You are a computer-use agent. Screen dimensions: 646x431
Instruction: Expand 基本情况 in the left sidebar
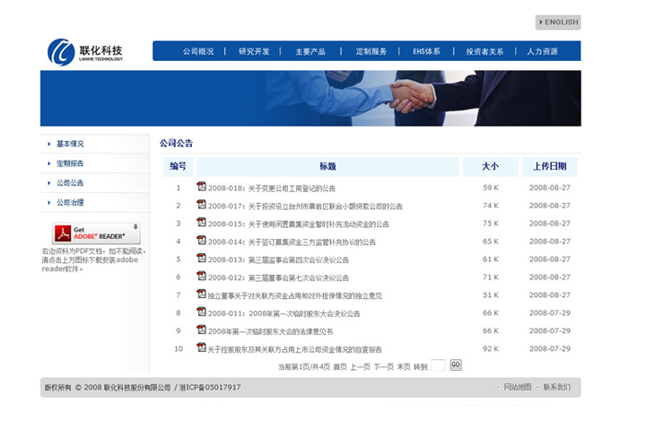click(70, 144)
